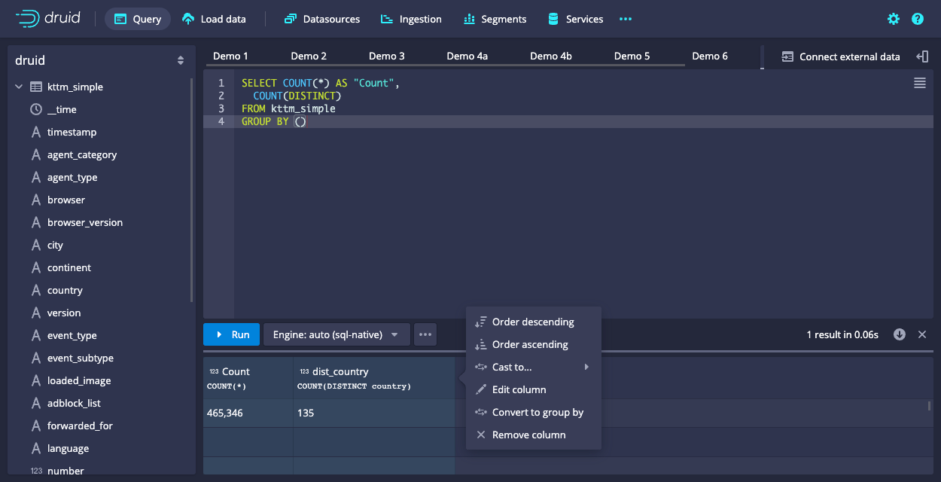The height and width of the screenshot is (482, 941).
Task: Close the results pane with the X icon
Action: (922, 334)
